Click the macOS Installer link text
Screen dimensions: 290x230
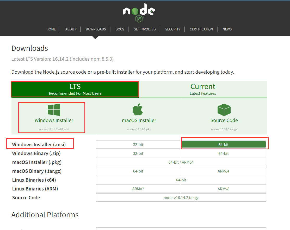pyautogui.click(x=139, y=120)
